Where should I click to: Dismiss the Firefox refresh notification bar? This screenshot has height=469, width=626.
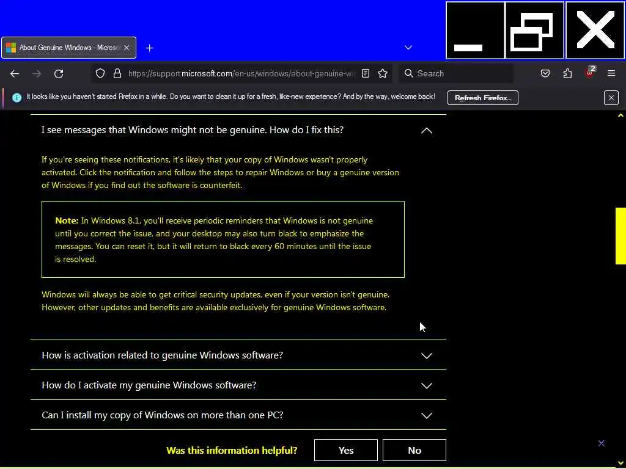pyautogui.click(x=611, y=98)
